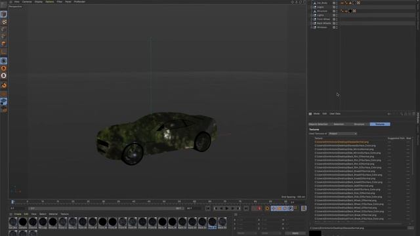Image resolution: width=420 pixels, height=236 pixels.
Task: Click the blue workplane grid icon in the left toolbar
Action: tap(4, 102)
